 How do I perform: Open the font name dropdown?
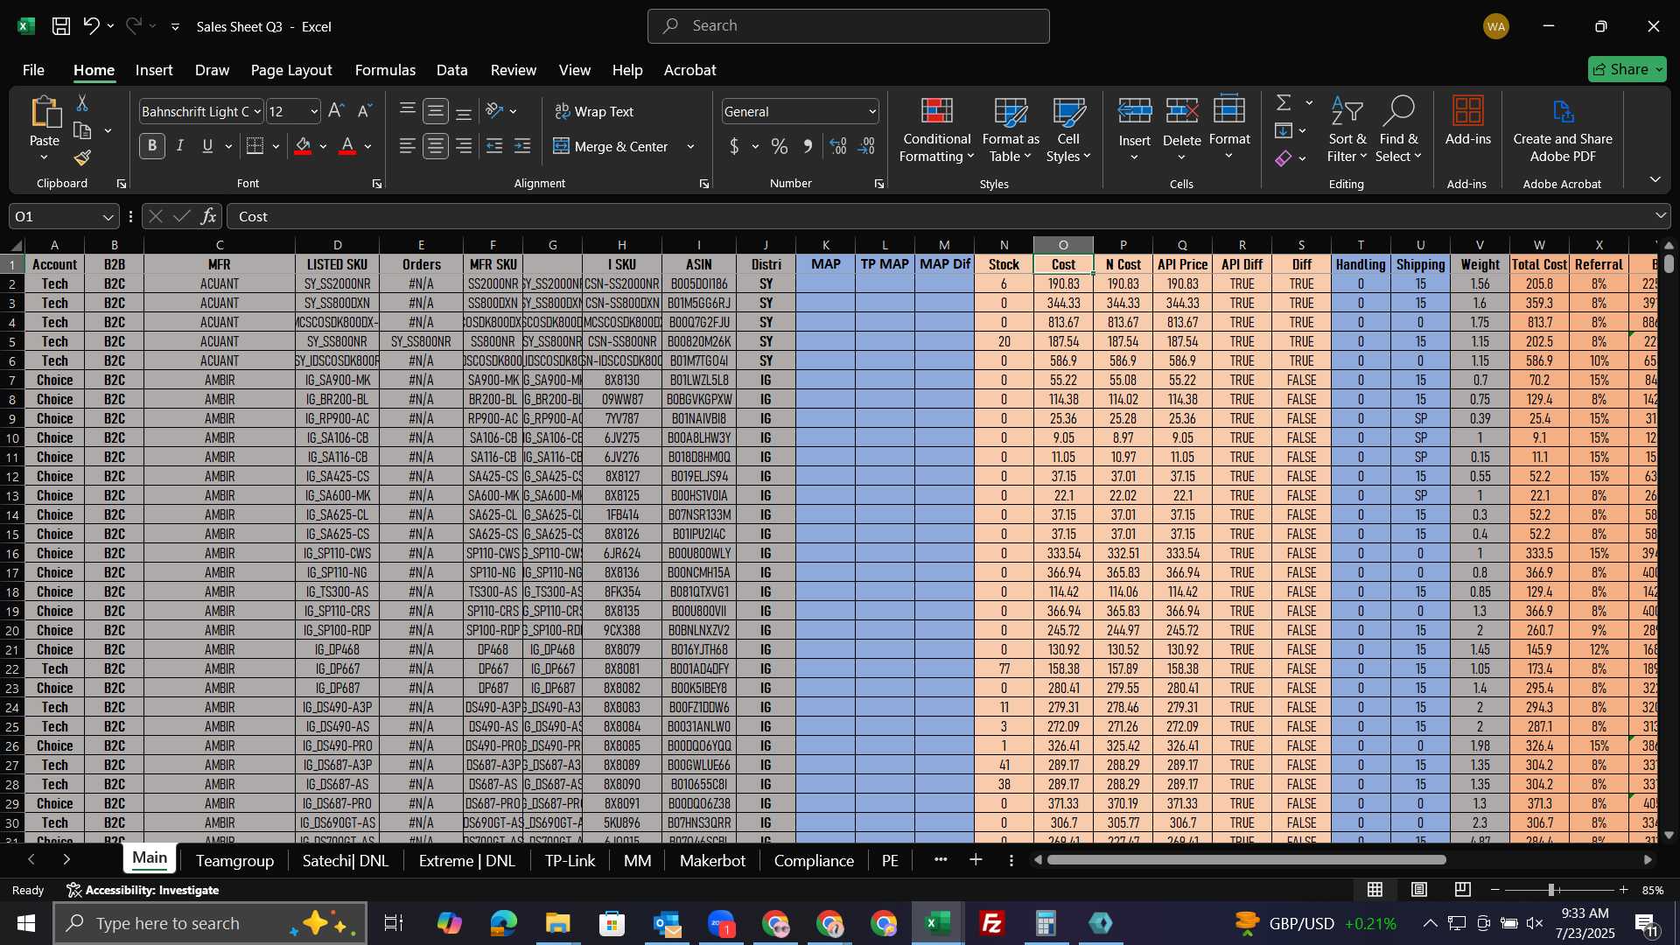257,112
